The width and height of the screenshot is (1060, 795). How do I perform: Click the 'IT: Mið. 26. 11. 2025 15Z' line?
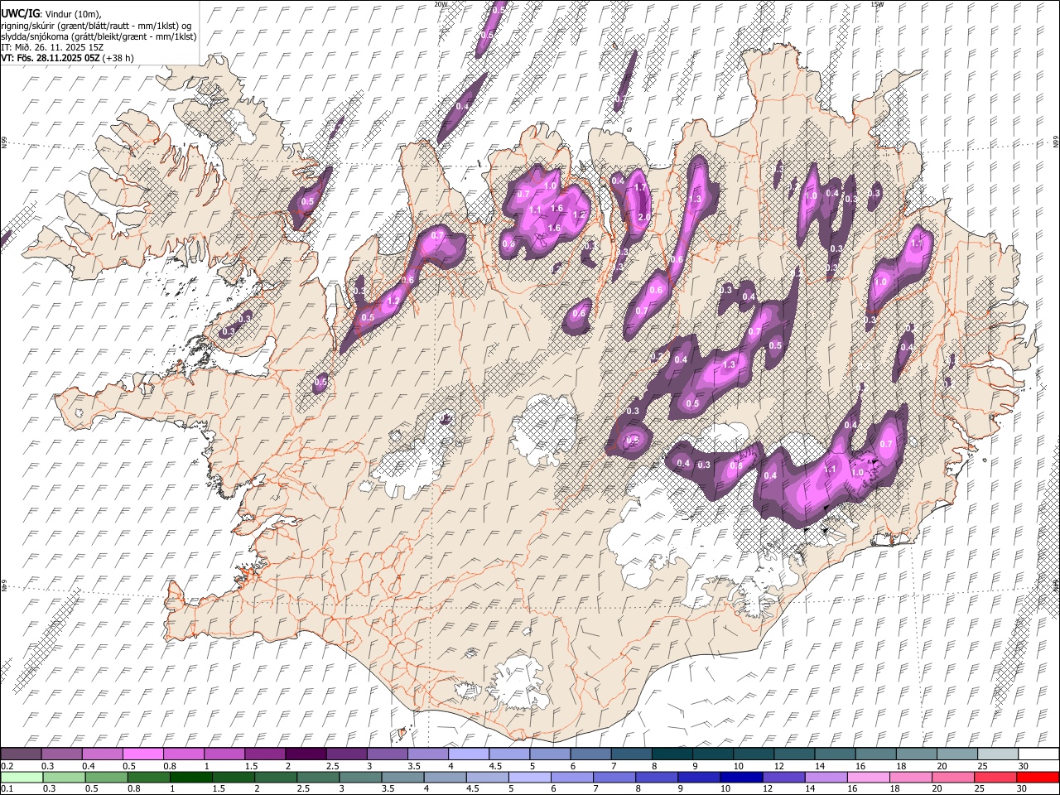tap(51, 47)
